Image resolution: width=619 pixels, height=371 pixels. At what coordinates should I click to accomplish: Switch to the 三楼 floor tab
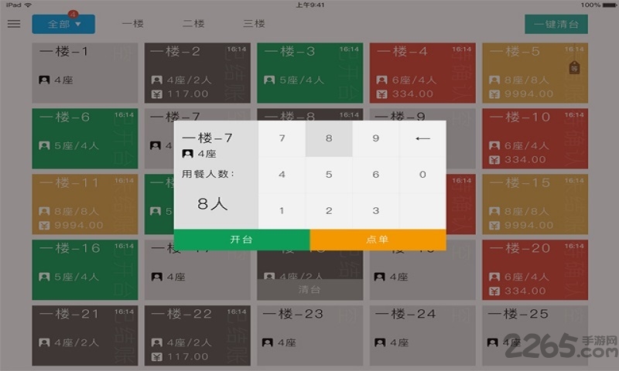pyautogui.click(x=254, y=24)
